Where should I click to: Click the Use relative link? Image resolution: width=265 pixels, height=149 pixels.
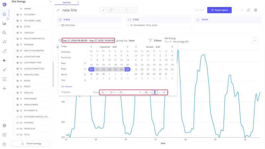[67, 86]
